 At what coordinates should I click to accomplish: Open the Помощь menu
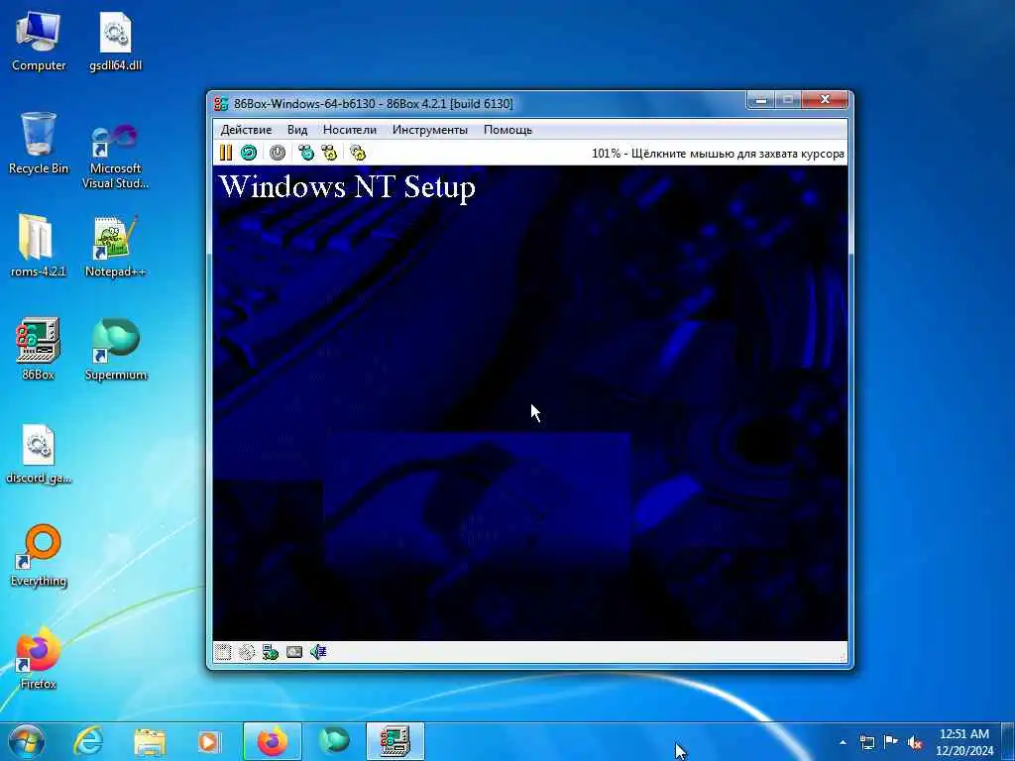[x=507, y=130]
